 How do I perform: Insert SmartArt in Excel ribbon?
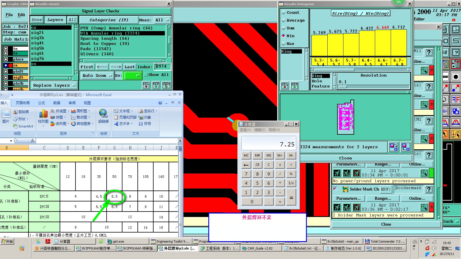point(23,126)
